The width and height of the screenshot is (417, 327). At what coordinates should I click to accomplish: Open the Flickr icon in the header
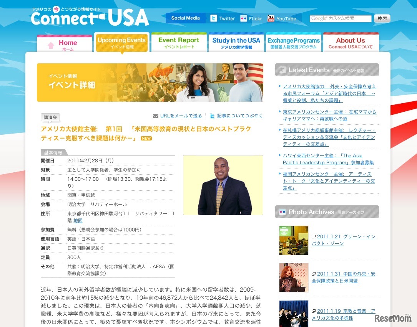[x=244, y=18]
